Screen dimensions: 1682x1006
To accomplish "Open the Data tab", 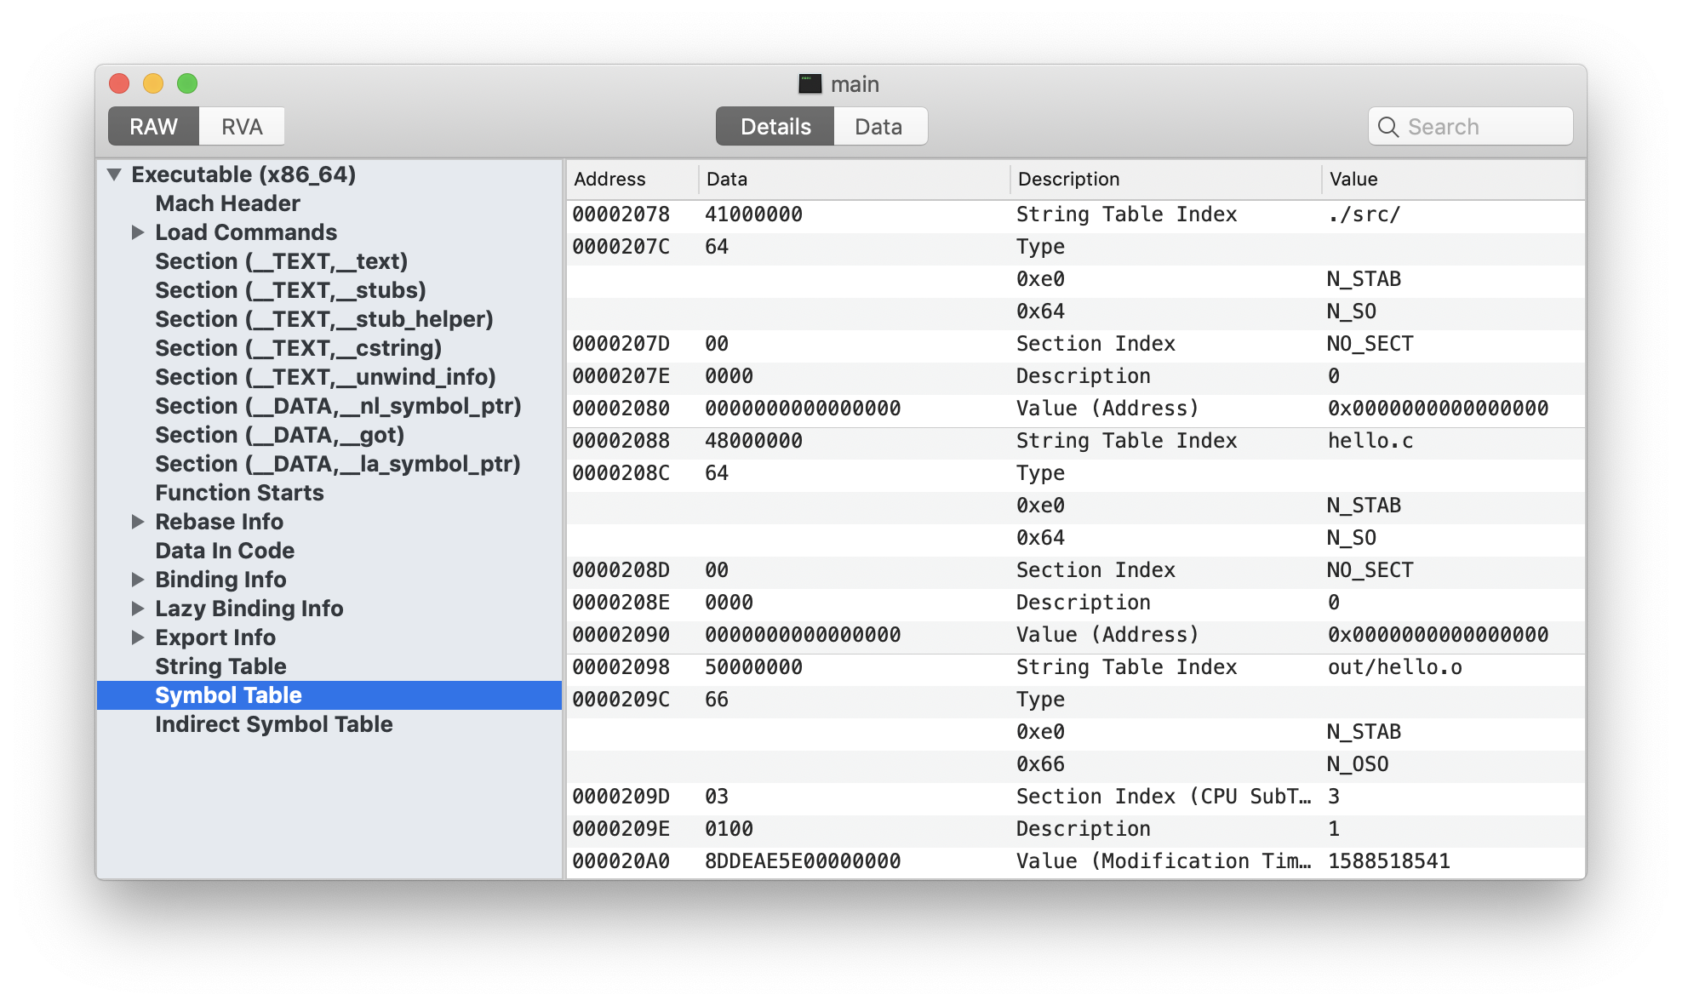I will [x=878, y=127].
